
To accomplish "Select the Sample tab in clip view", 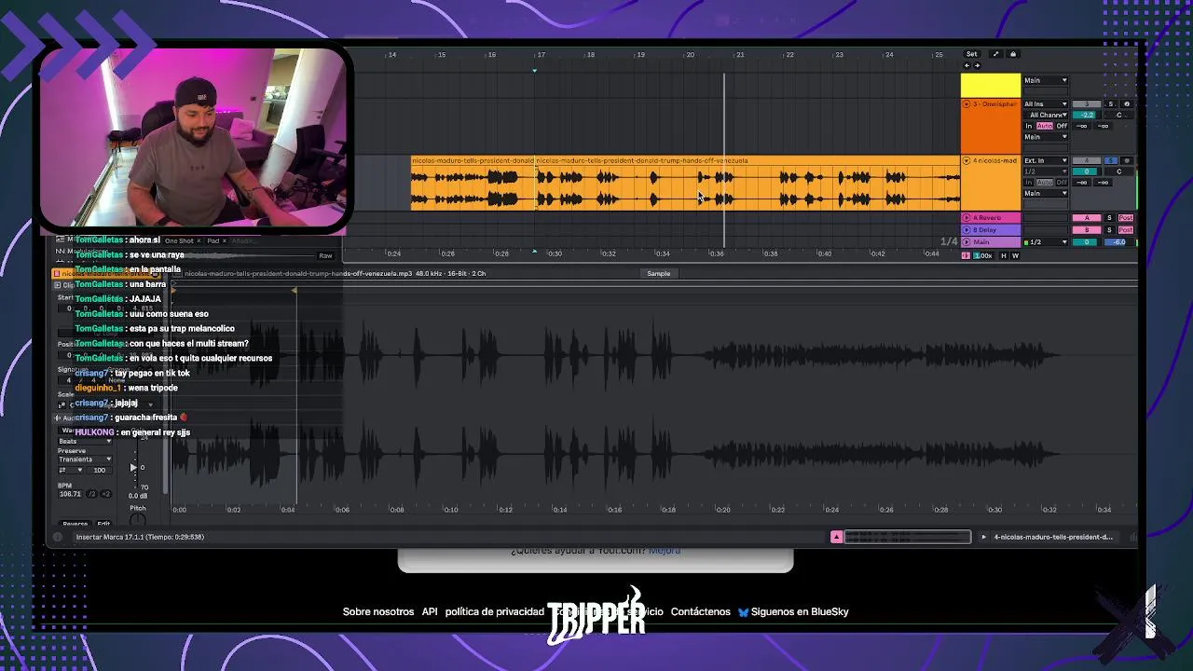I will (x=658, y=273).
